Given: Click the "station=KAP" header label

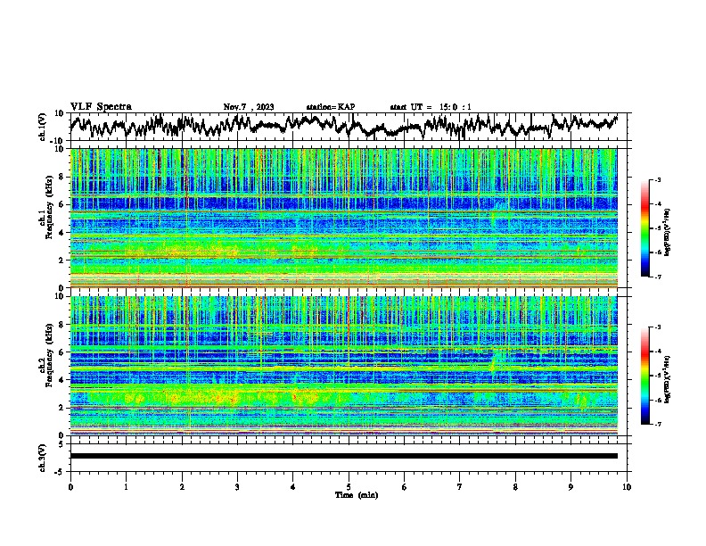Looking at the screenshot, I should point(331,107).
